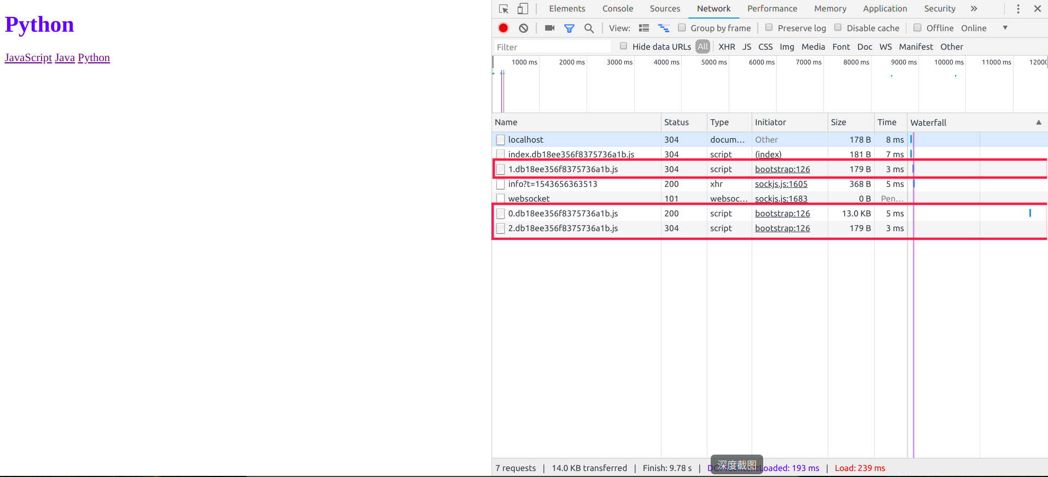Screen dimensions: 1048x477
Task: Select the All filter type
Action: click(703, 47)
